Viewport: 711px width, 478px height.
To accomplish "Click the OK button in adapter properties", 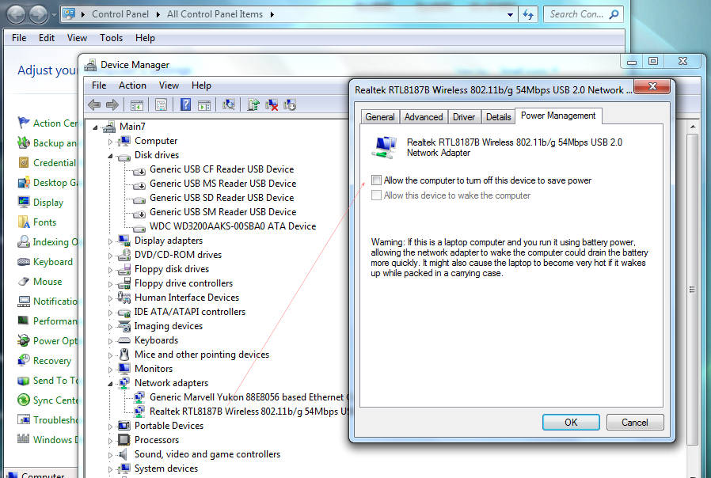I will 571,423.
